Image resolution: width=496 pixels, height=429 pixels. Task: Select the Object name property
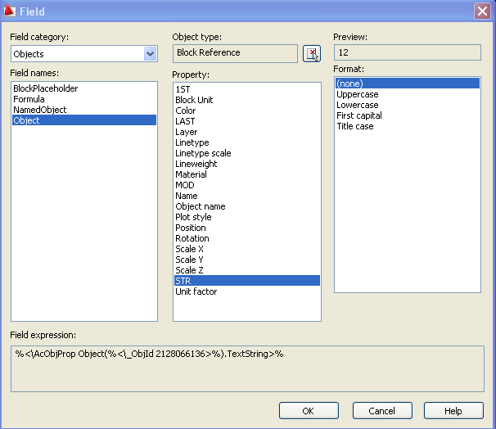pyautogui.click(x=247, y=206)
